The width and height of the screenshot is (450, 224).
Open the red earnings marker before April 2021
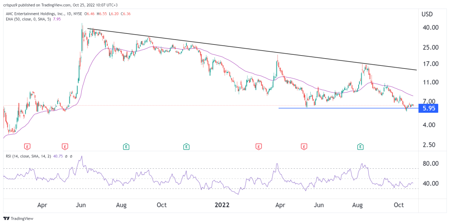coord(27,147)
